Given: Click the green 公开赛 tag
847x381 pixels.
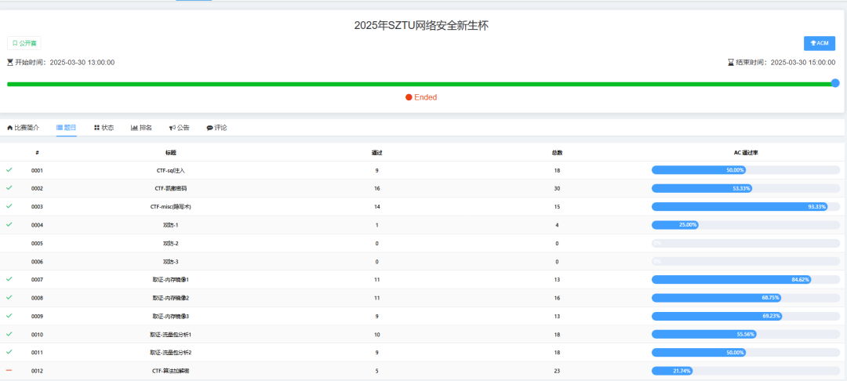Looking at the screenshot, I should pyautogui.click(x=24, y=43).
